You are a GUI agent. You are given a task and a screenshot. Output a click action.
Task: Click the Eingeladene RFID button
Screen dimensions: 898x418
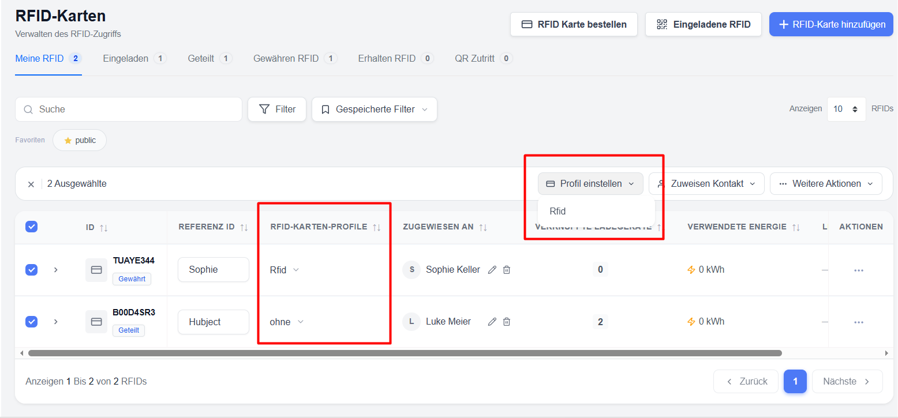pyautogui.click(x=703, y=24)
